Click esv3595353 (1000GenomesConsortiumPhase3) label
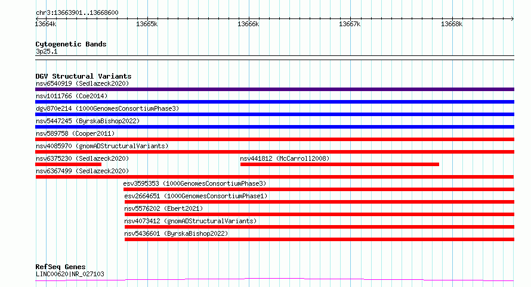 [195, 183]
